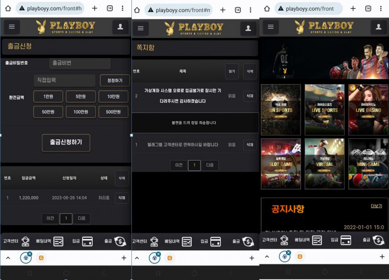Open the LIVE CASINO game tile
Image resolution: width=389 pixels, height=280 pixels.
coord(368,109)
